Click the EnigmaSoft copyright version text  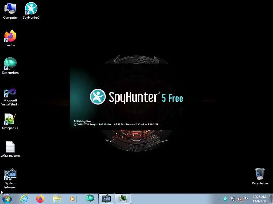point(117,125)
